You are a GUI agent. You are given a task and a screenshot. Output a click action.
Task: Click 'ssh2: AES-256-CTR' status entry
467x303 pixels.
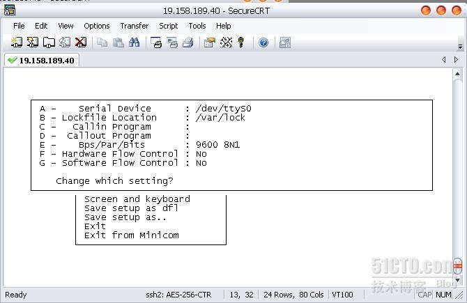tap(178, 295)
